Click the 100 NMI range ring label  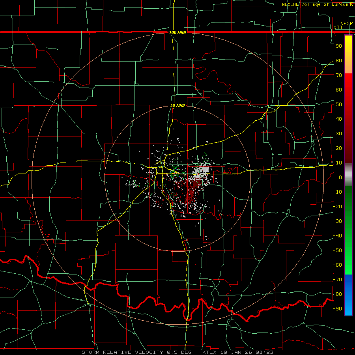pos(177,32)
